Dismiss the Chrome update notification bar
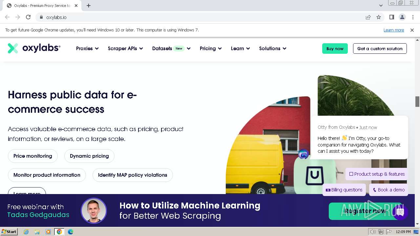420x236 pixels. point(412,30)
